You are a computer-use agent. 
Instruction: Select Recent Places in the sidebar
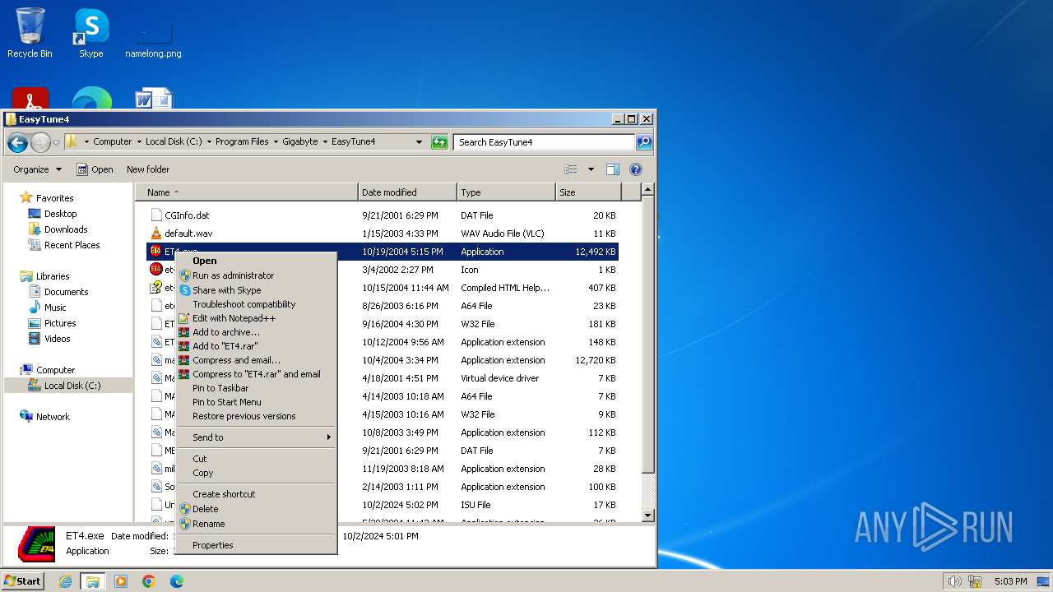72,245
